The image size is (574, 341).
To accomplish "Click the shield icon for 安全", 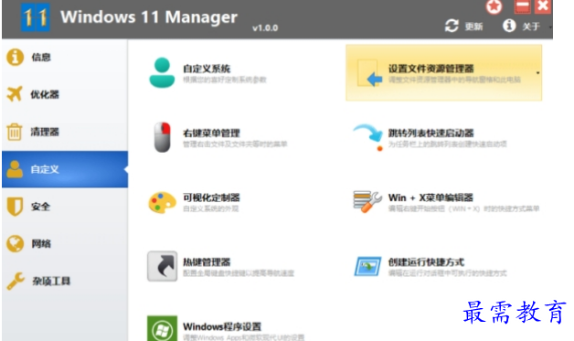I will tap(15, 207).
